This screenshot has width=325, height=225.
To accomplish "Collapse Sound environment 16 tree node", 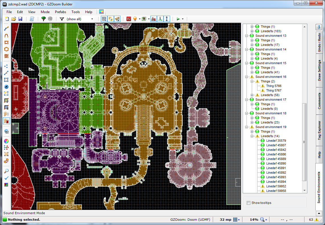I will click(246, 77).
